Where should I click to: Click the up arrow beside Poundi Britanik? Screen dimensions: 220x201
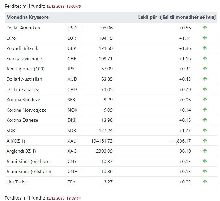pos(205,48)
